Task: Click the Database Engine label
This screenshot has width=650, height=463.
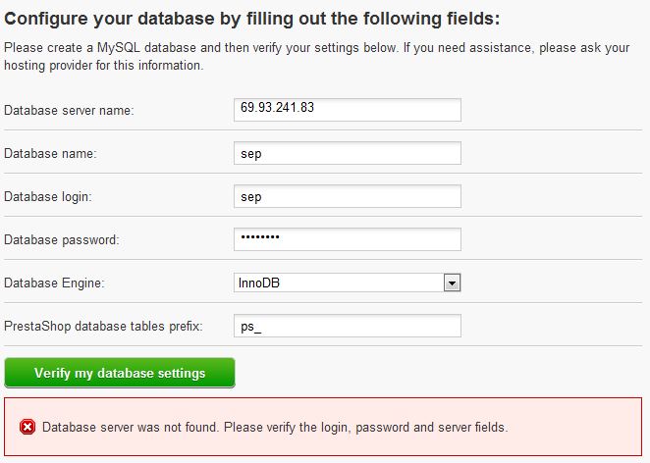Action: click(x=54, y=283)
